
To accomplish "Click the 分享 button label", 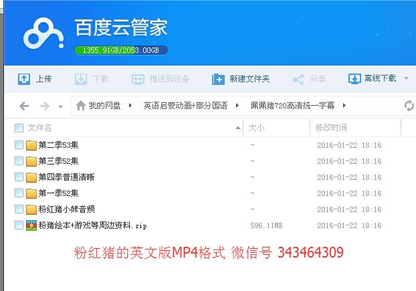I will click(318, 79).
